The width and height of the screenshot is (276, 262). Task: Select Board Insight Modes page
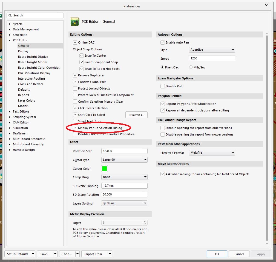[x=33, y=62]
